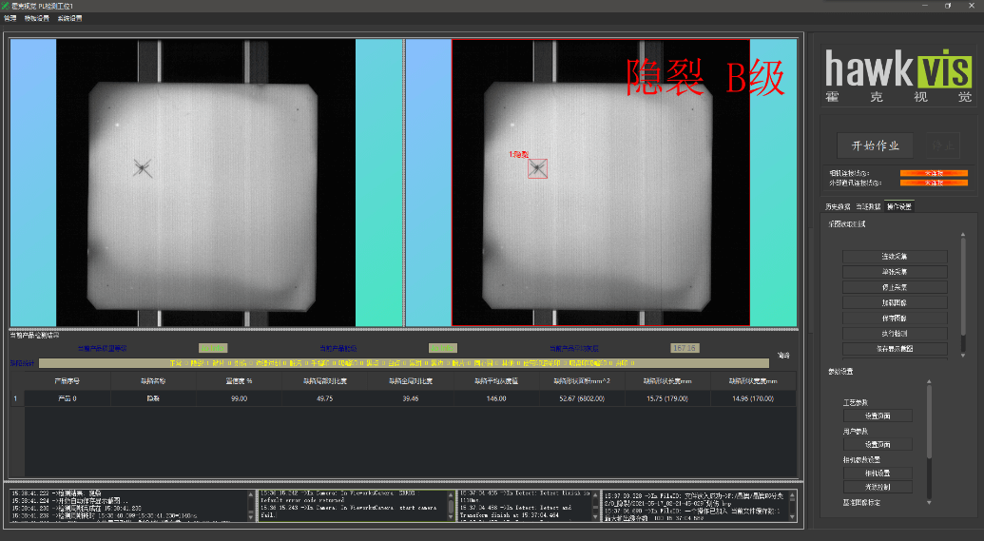Image resolution: width=984 pixels, height=541 pixels.
Task: Click the 停止采集 button
Action: coord(895,287)
